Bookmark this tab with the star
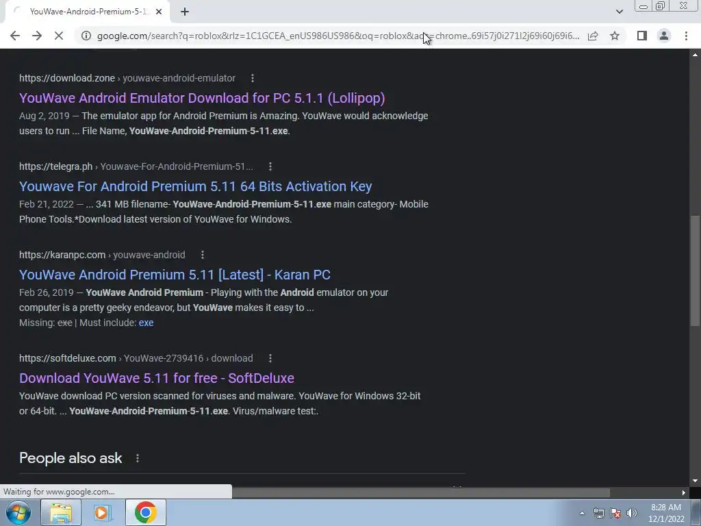 (x=615, y=36)
